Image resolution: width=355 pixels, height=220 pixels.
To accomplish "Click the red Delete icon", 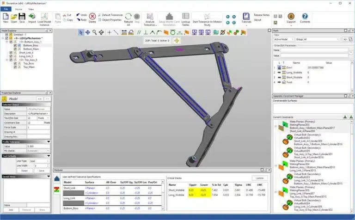I will click(92, 17).
